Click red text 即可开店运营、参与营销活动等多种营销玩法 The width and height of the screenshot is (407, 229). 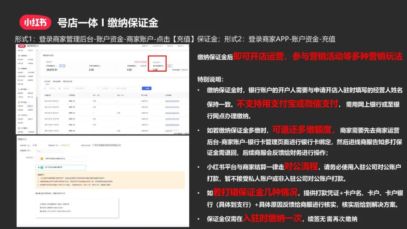(x=318, y=56)
